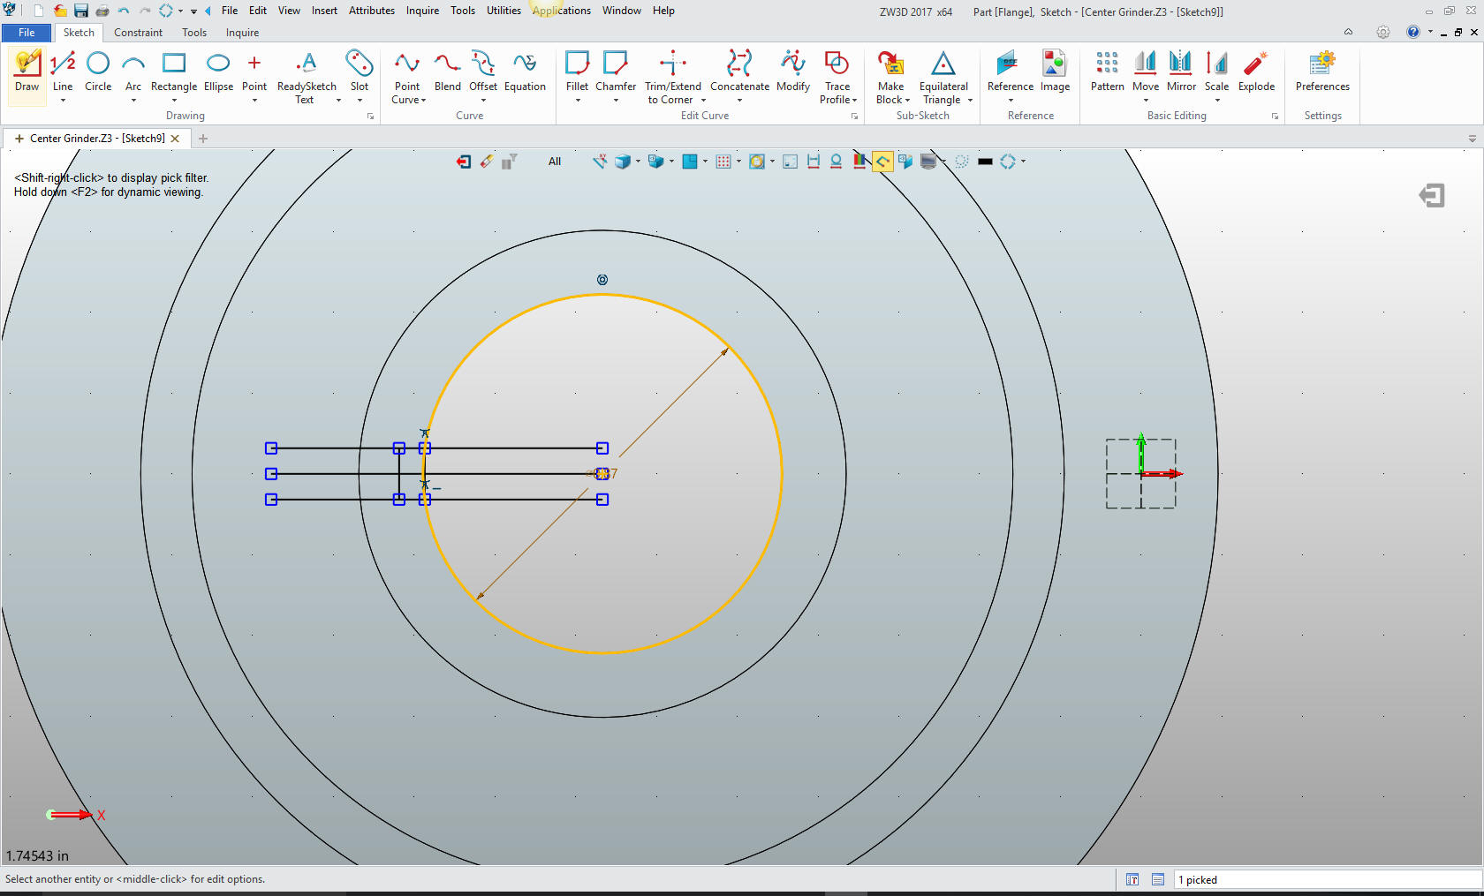Open the Utilities menu
This screenshot has width=1484, height=896.
[x=503, y=11]
